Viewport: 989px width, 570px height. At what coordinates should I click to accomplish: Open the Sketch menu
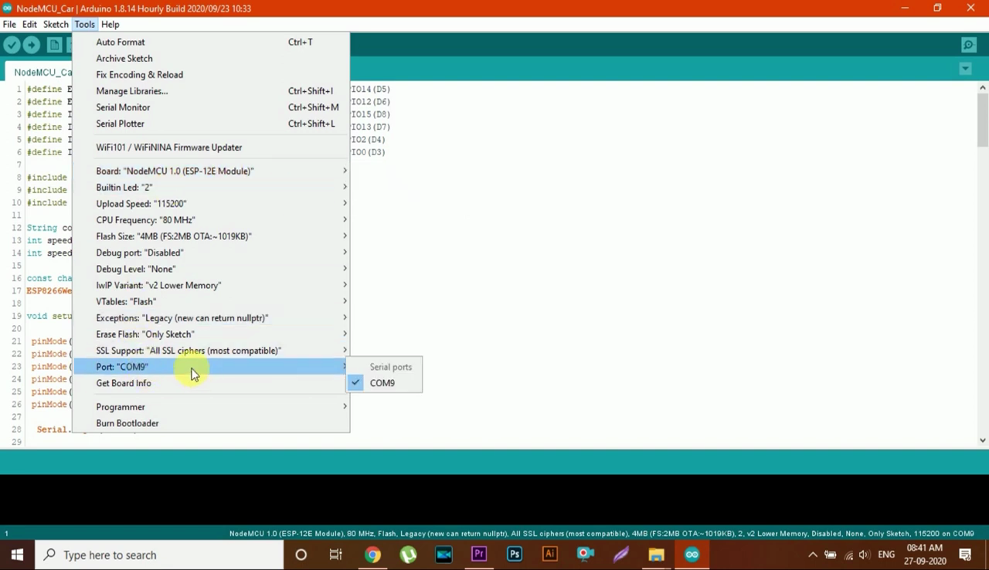(x=56, y=24)
